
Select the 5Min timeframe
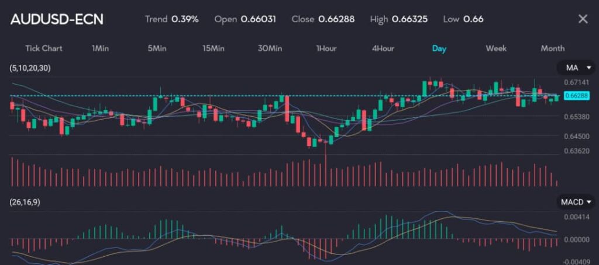157,48
